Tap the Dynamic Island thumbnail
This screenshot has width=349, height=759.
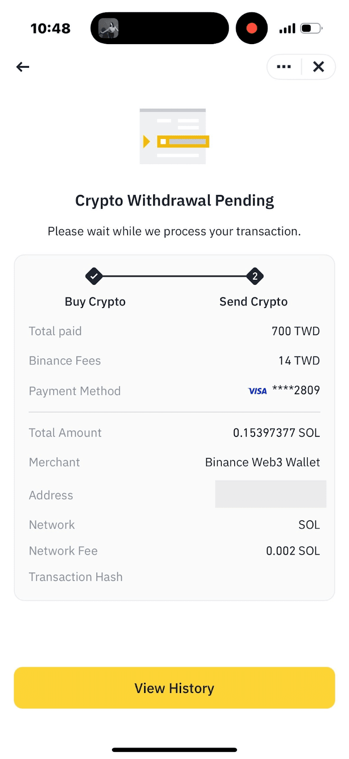pos(109,28)
